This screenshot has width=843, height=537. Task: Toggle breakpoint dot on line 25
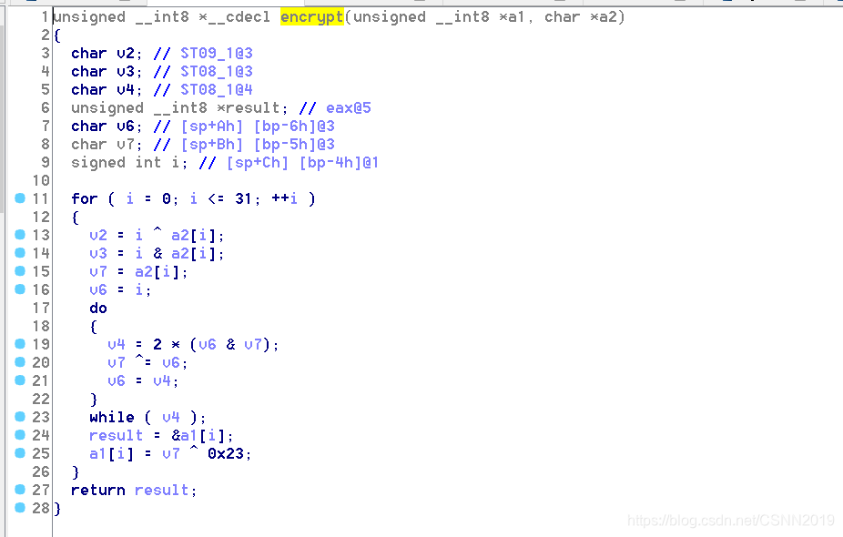20,452
